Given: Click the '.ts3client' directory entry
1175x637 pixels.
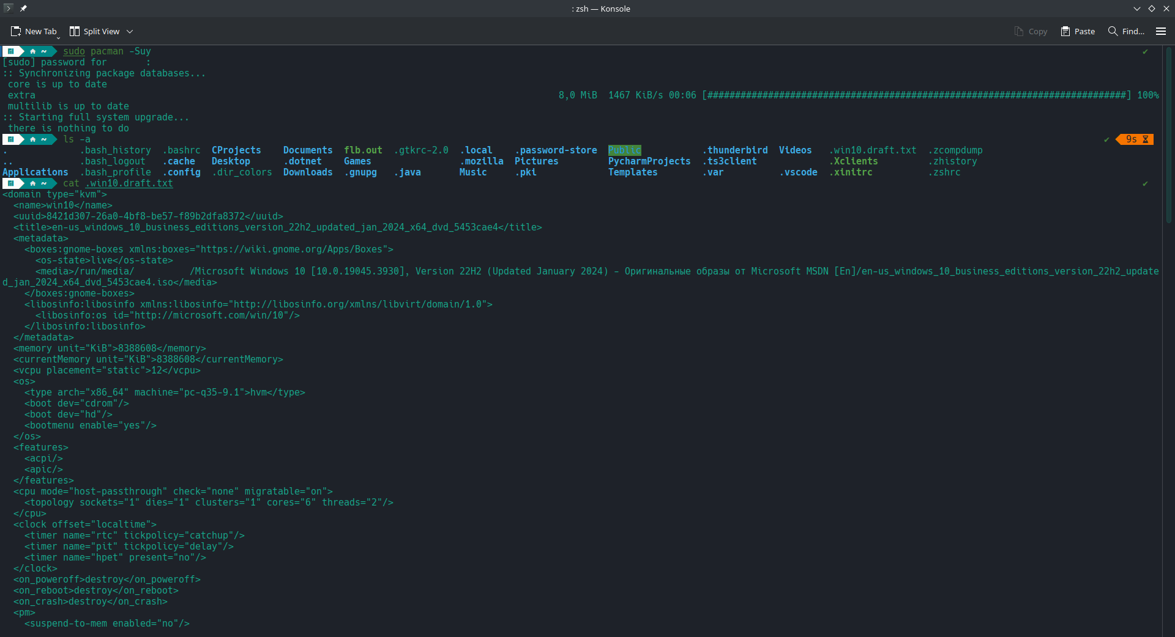Looking at the screenshot, I should coord(729,161).
